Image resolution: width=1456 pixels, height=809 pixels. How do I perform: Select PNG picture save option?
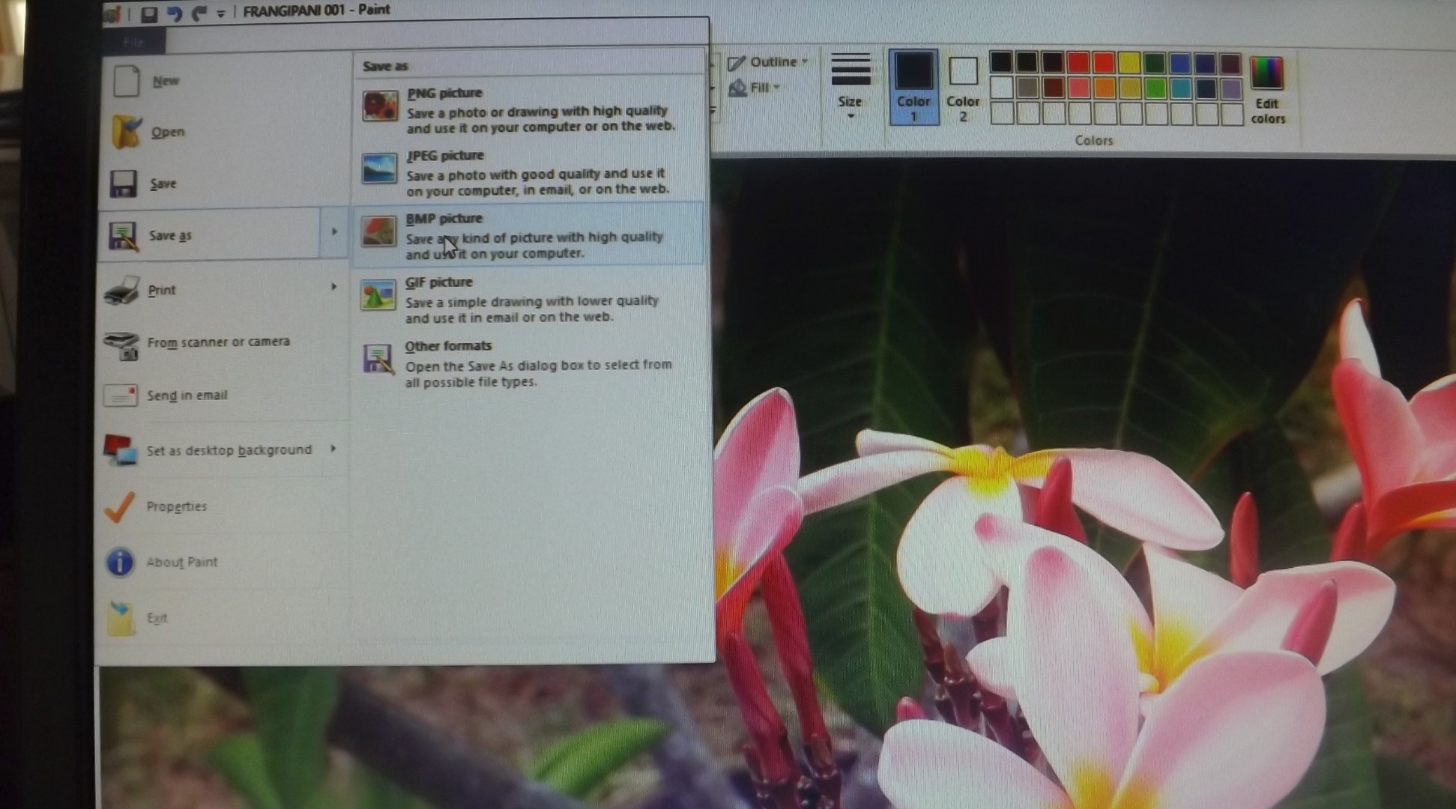tap(529, 109)
